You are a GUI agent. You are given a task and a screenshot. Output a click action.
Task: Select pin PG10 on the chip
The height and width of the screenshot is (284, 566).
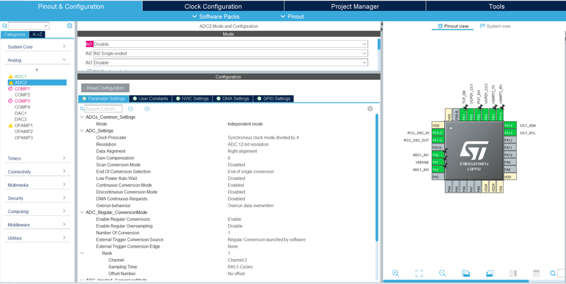(438, 148)
